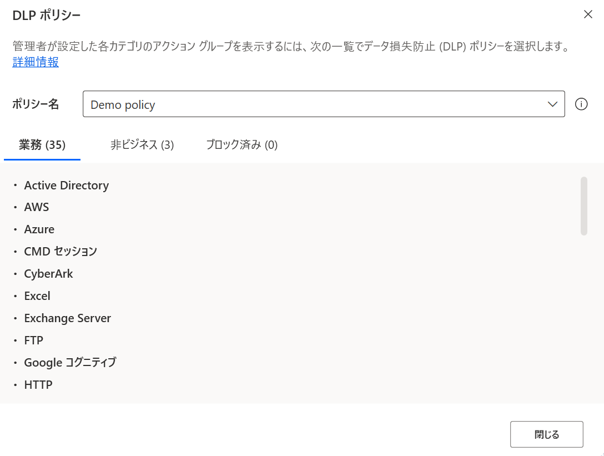The width and height of the screenshot is (604, 456).
Task: Click the AWS list entry
Action: (x=37, y=207)
